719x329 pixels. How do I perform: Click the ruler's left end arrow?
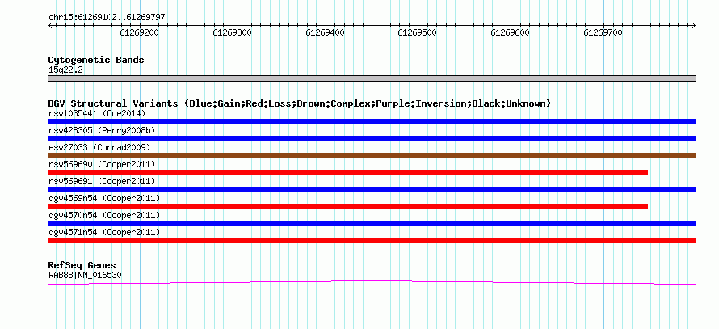pos(50,26)
